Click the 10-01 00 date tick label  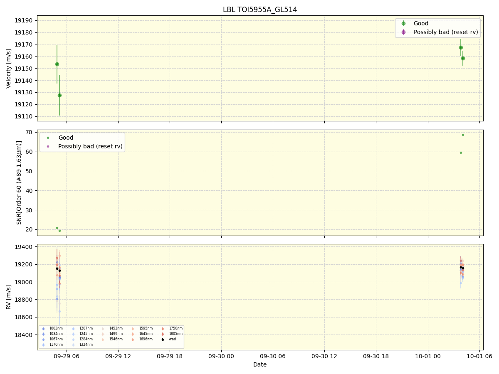click(428, 356)
